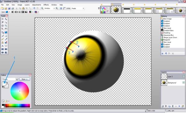
Task: Choose the Zoom magnifier tool
Action: pyautogui.click(x=6, y=26)
